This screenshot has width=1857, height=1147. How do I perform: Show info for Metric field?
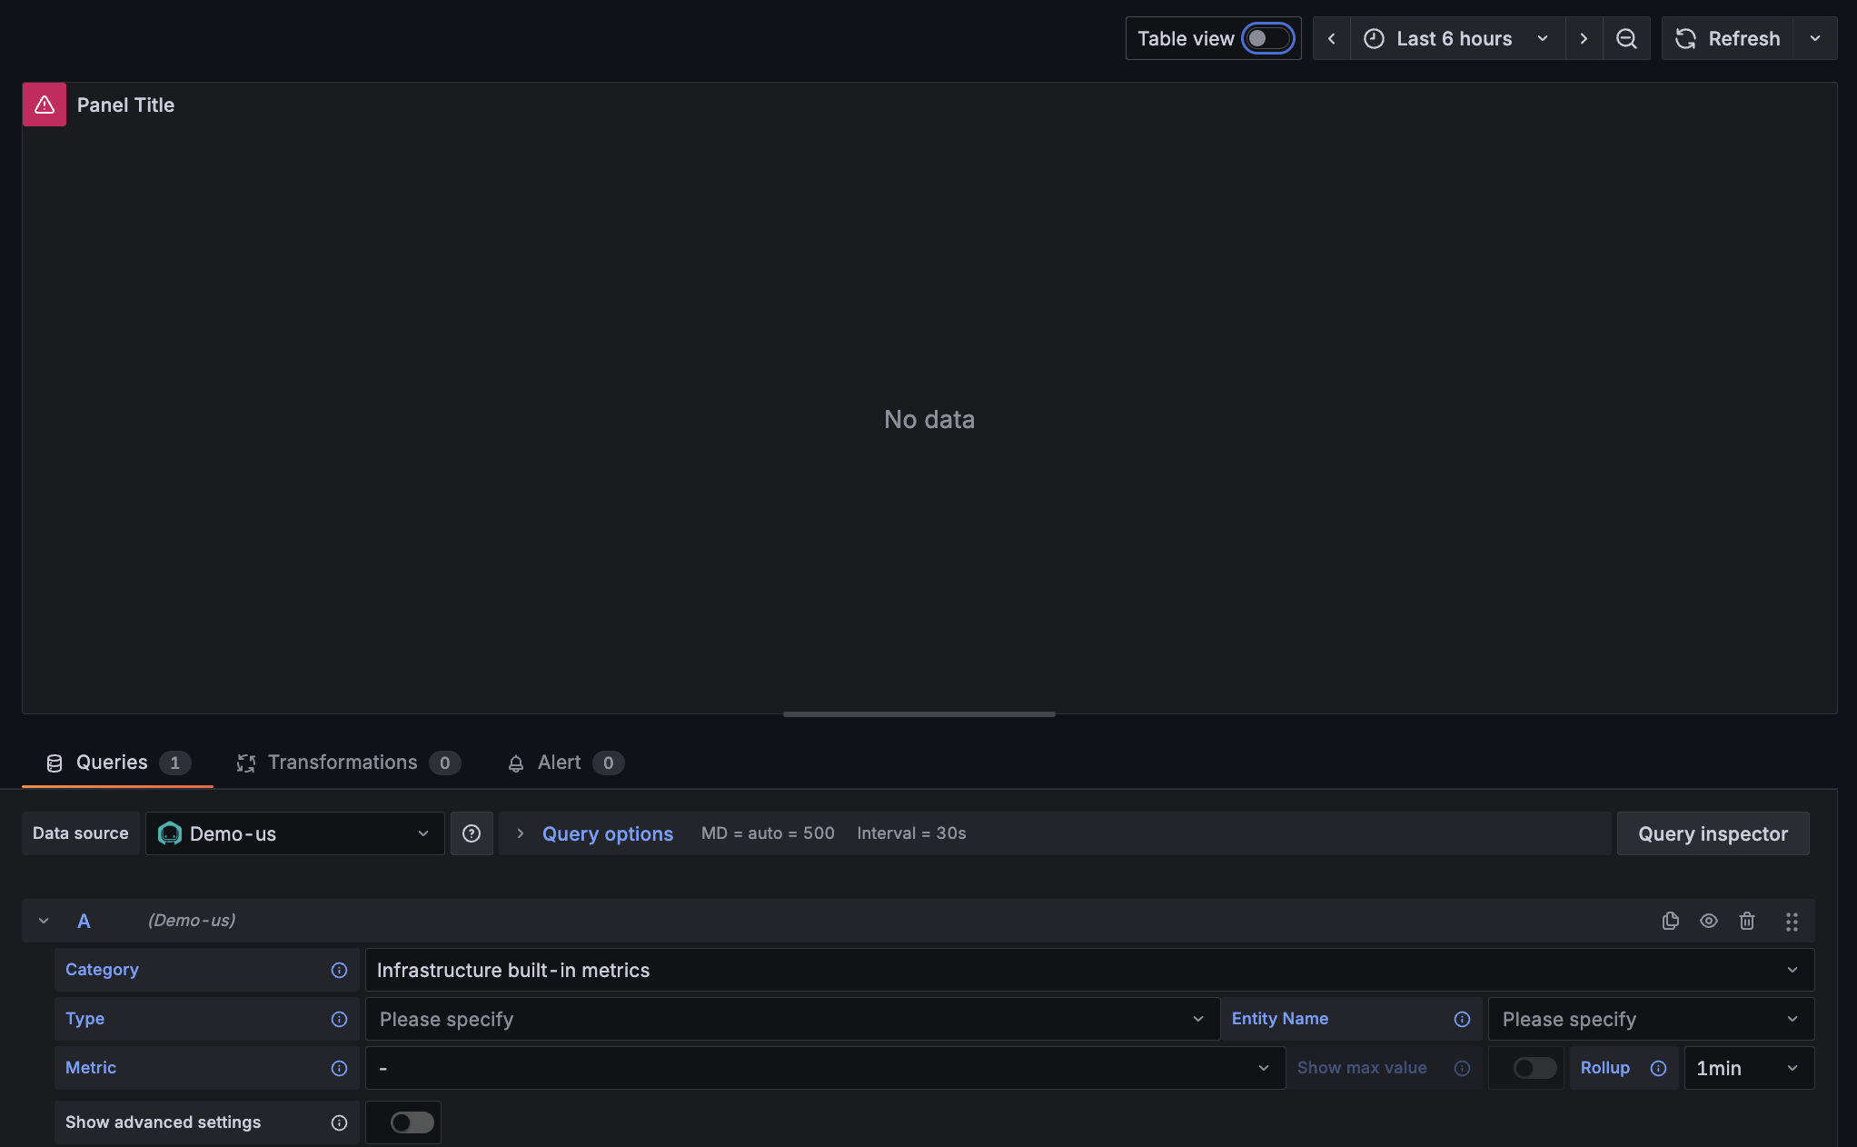(339, 1068)
